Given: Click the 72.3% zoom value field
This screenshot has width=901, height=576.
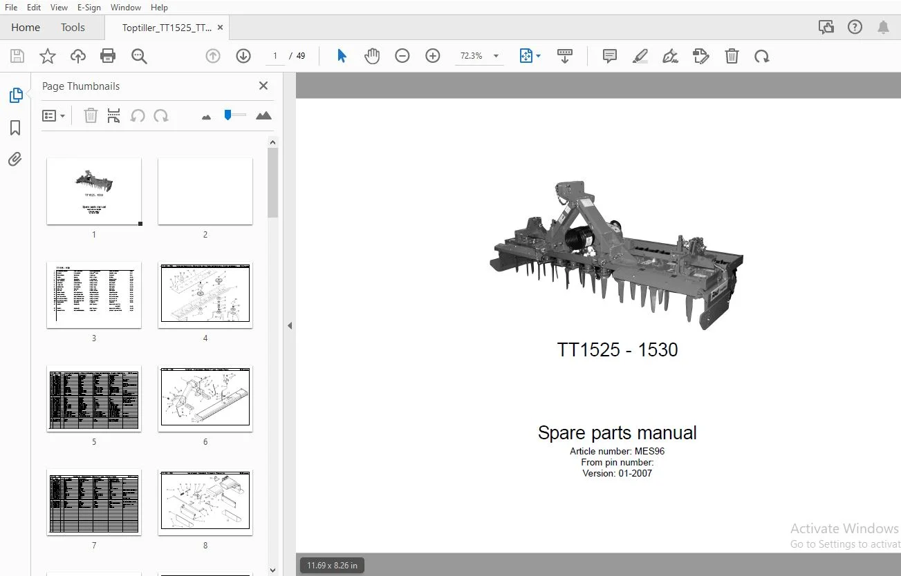Looking at the screenshot, I should click(472, 56).
